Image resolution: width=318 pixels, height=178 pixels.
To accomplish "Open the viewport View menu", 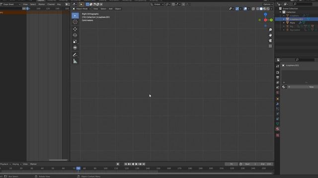I will 95,9.
